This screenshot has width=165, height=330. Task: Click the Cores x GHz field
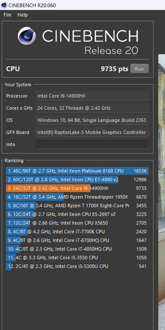pyautogui.click(x=92, y=108)
